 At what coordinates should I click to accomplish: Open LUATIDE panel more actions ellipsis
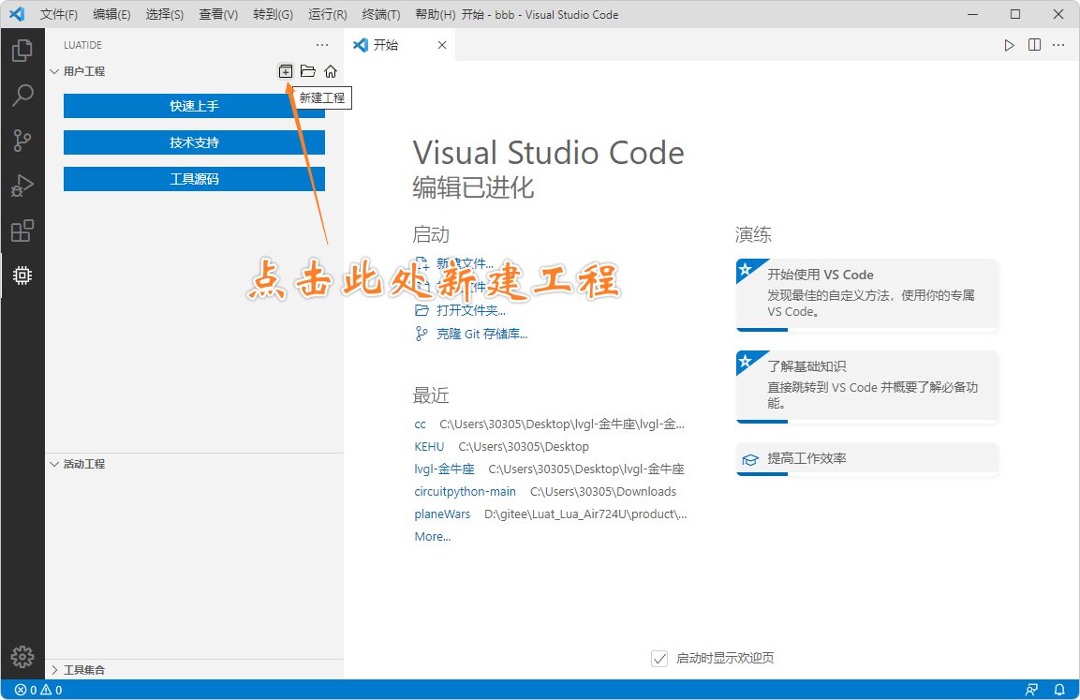pyautogui.click(x=322, y=45)
